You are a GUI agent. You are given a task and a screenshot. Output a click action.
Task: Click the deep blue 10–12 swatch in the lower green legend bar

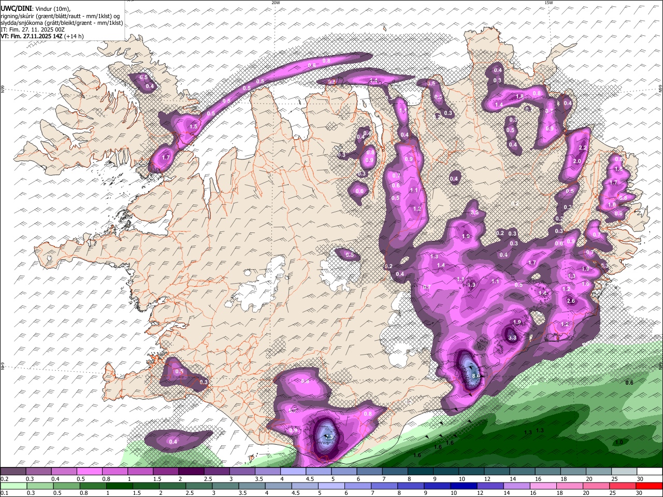(x=464, y=486)
